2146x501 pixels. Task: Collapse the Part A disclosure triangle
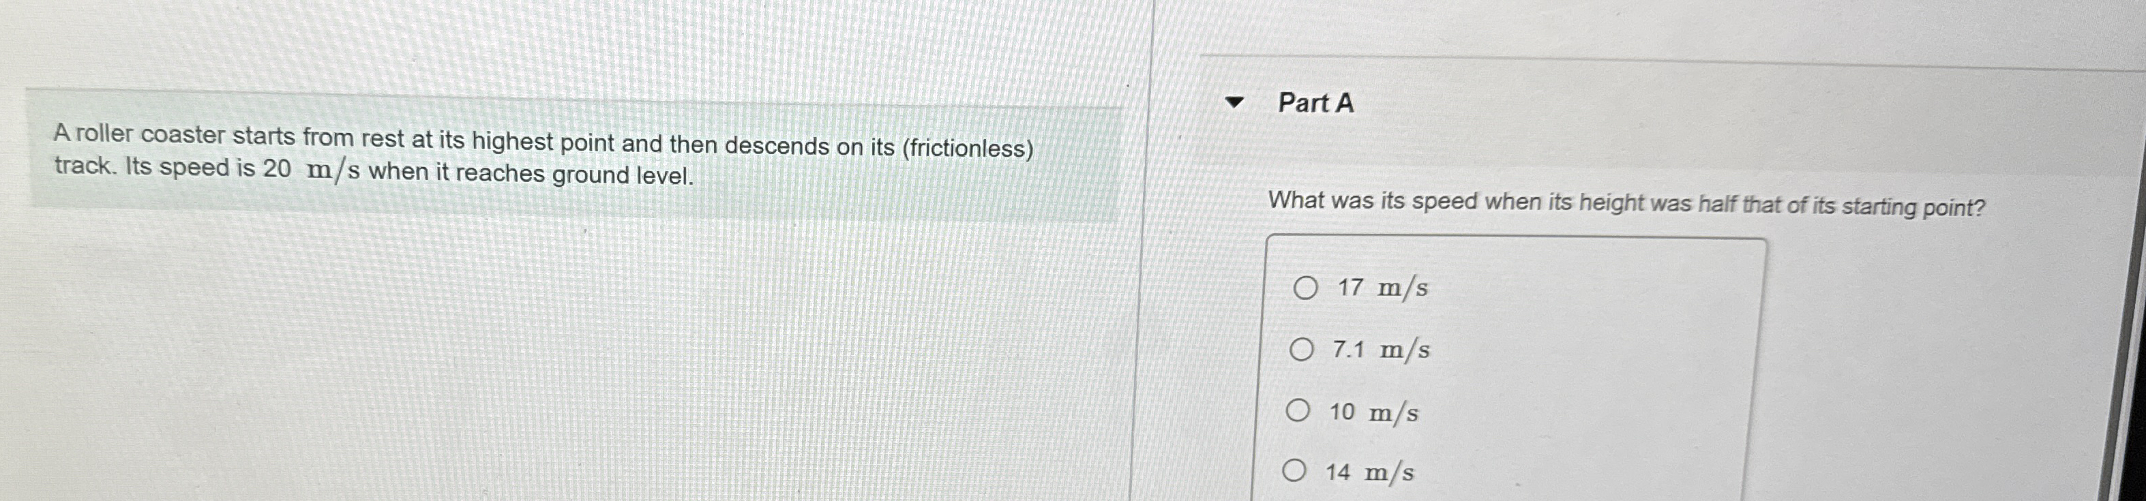pyautogui.click(x=1234, y=102)
